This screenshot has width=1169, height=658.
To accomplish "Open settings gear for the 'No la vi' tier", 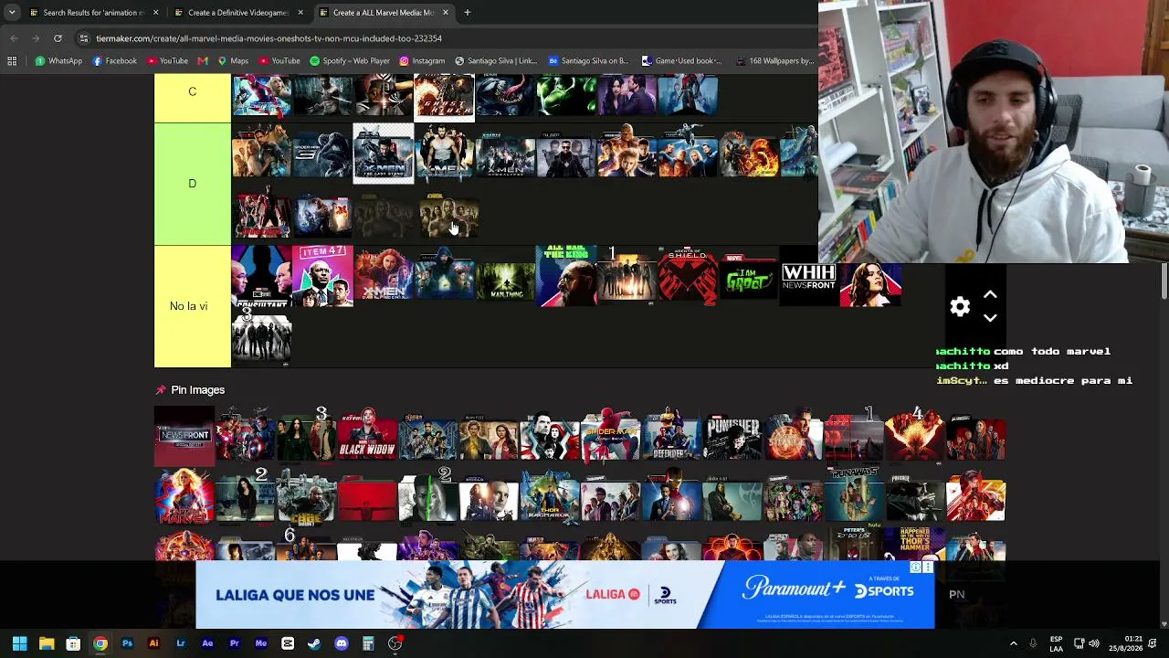I will [959, 307].
